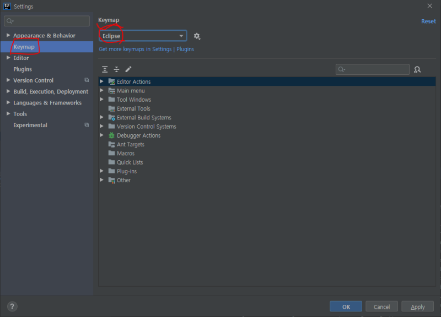The image size is (441, 317).
Task: Open the Plugins settings page
Action: click(22, 69)
